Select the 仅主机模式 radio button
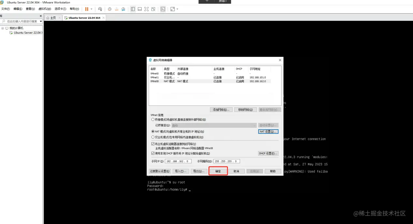 coord(153,137)
